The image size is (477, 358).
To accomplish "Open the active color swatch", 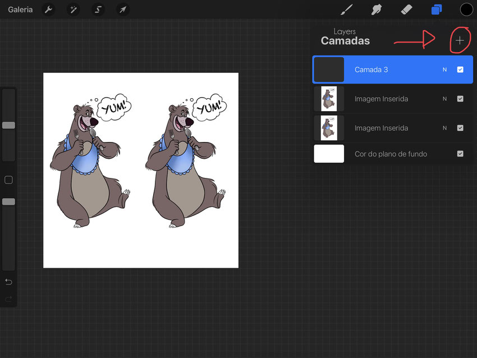I will pyautogui.click(x=466, y=10).
